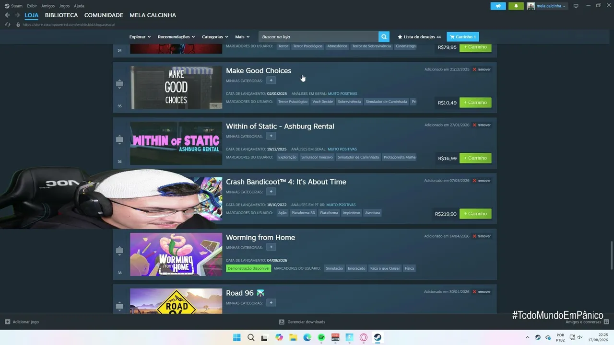Open Lista de desejos wishlist link
This screenshot has height=345, width=614.
[419, 37]
